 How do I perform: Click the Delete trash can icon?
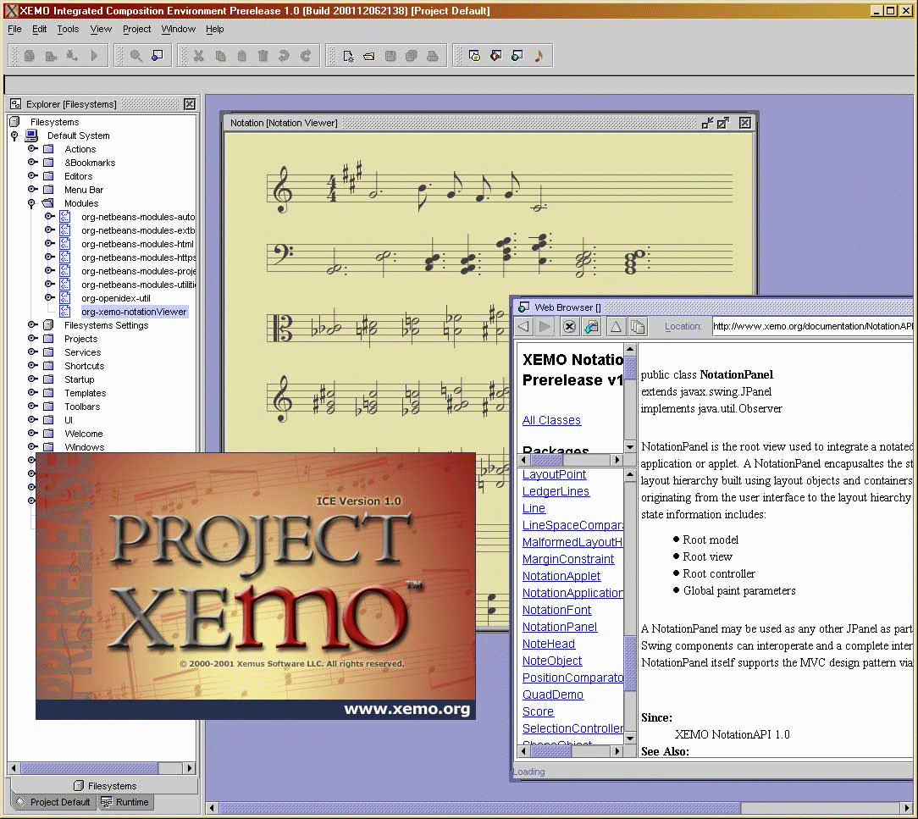point(263,56)
